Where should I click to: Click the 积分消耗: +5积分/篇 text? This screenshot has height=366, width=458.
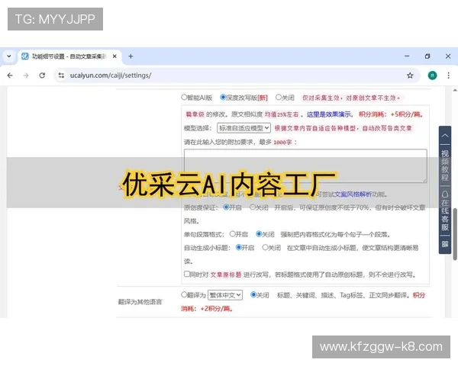[x=391, y=114]
